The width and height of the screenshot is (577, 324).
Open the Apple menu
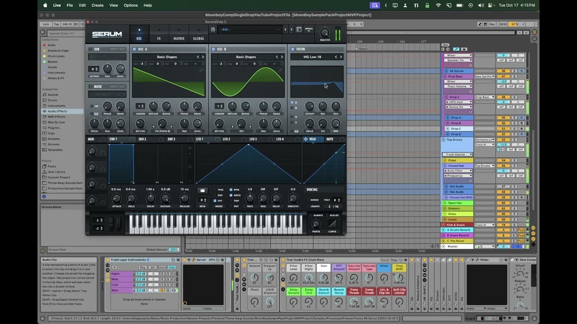click(45, 5)
